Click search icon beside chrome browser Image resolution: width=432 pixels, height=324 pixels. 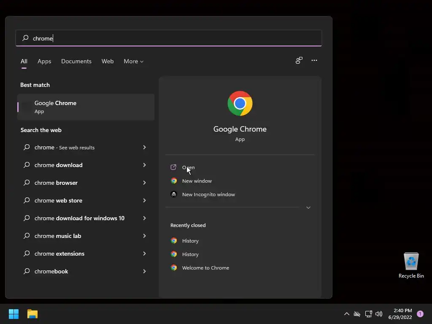(27, 182)
